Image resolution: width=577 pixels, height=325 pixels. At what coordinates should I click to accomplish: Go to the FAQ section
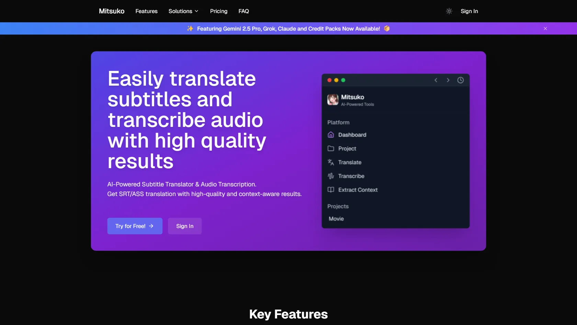click(x=244, y=11)
